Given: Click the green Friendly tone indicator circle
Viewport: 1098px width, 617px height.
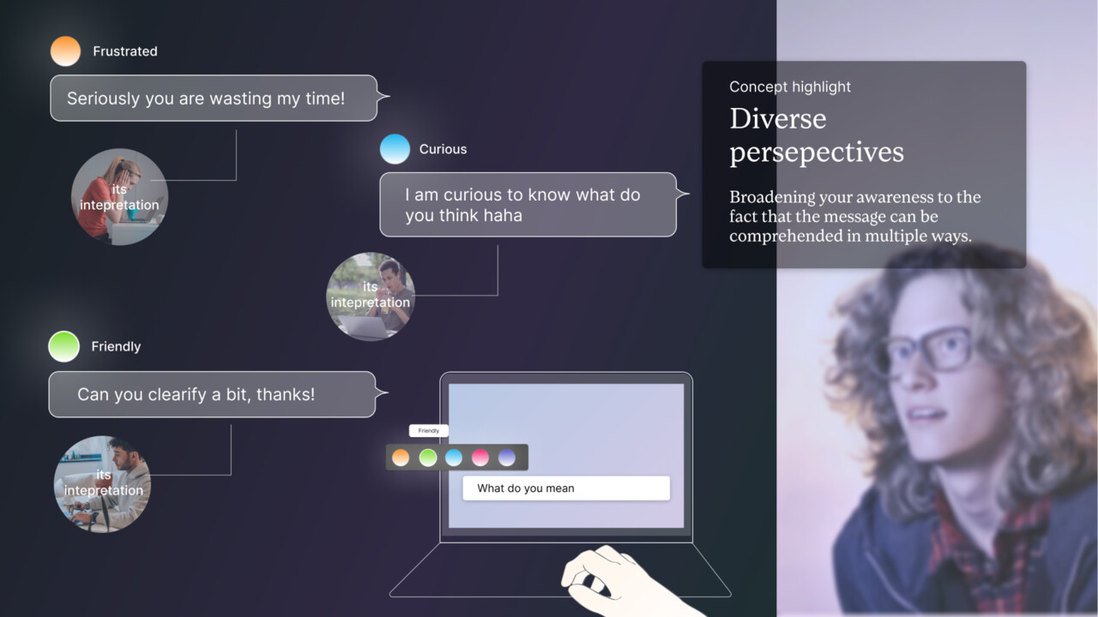Looking at the screenshot, I should 64,346.
